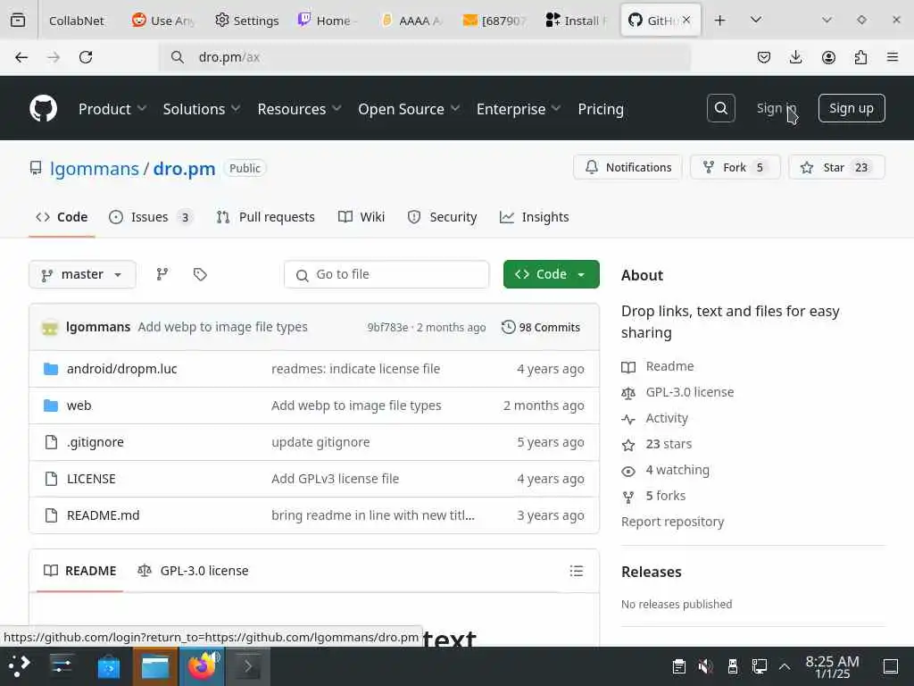Expand Product navigation menu
The height and width of the screenshot is (686, 914).
click(x=112, y=108)
